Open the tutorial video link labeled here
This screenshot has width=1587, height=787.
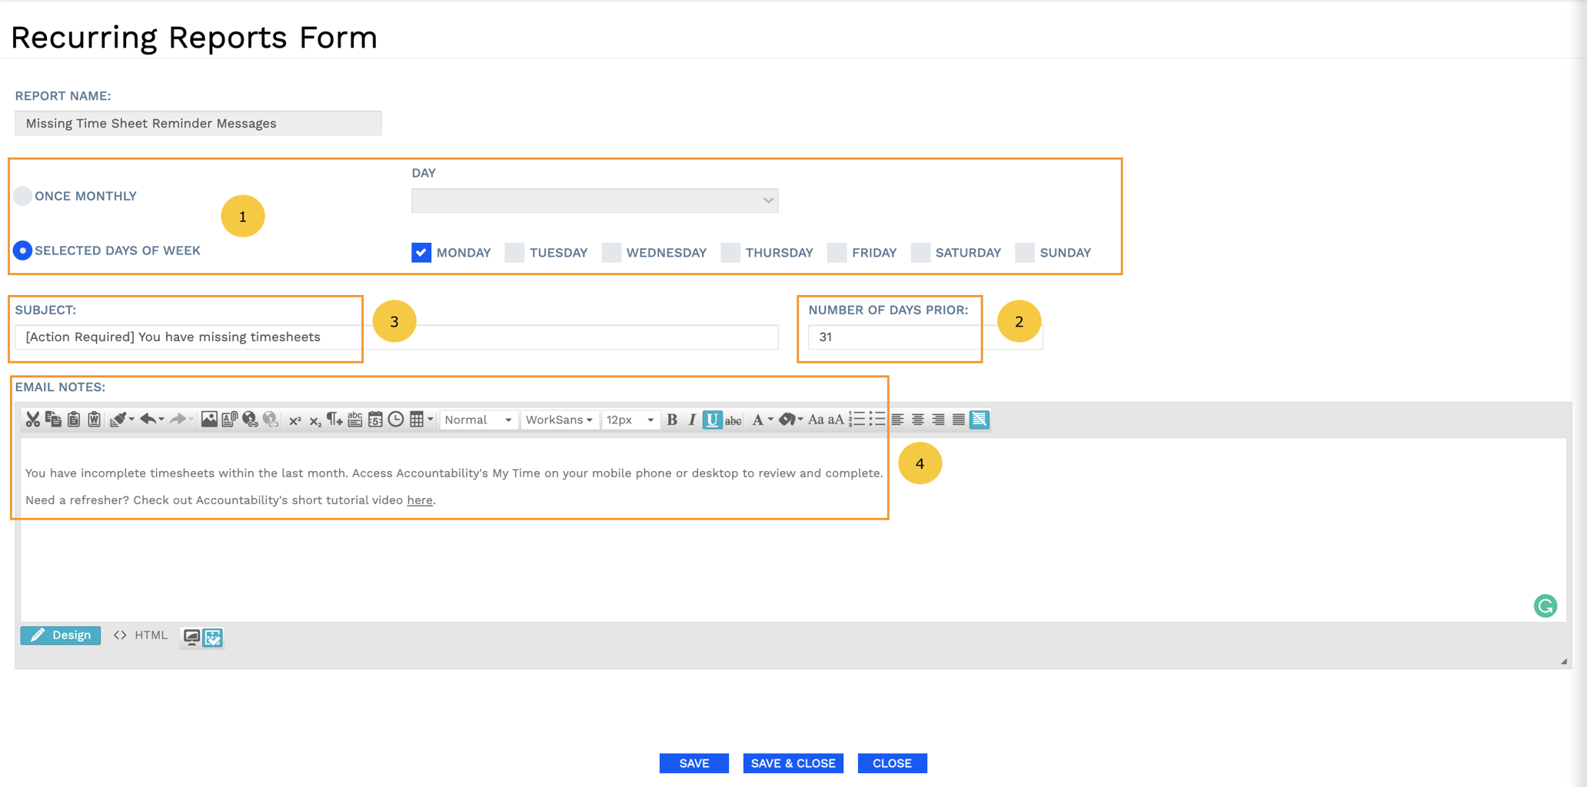coord(419,500)
